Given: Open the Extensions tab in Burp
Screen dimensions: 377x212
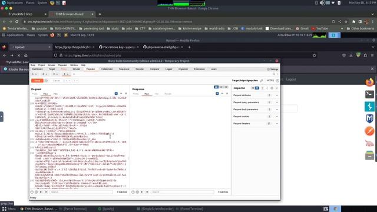Looking at the screenshot, I should click(x=199, y=69).
